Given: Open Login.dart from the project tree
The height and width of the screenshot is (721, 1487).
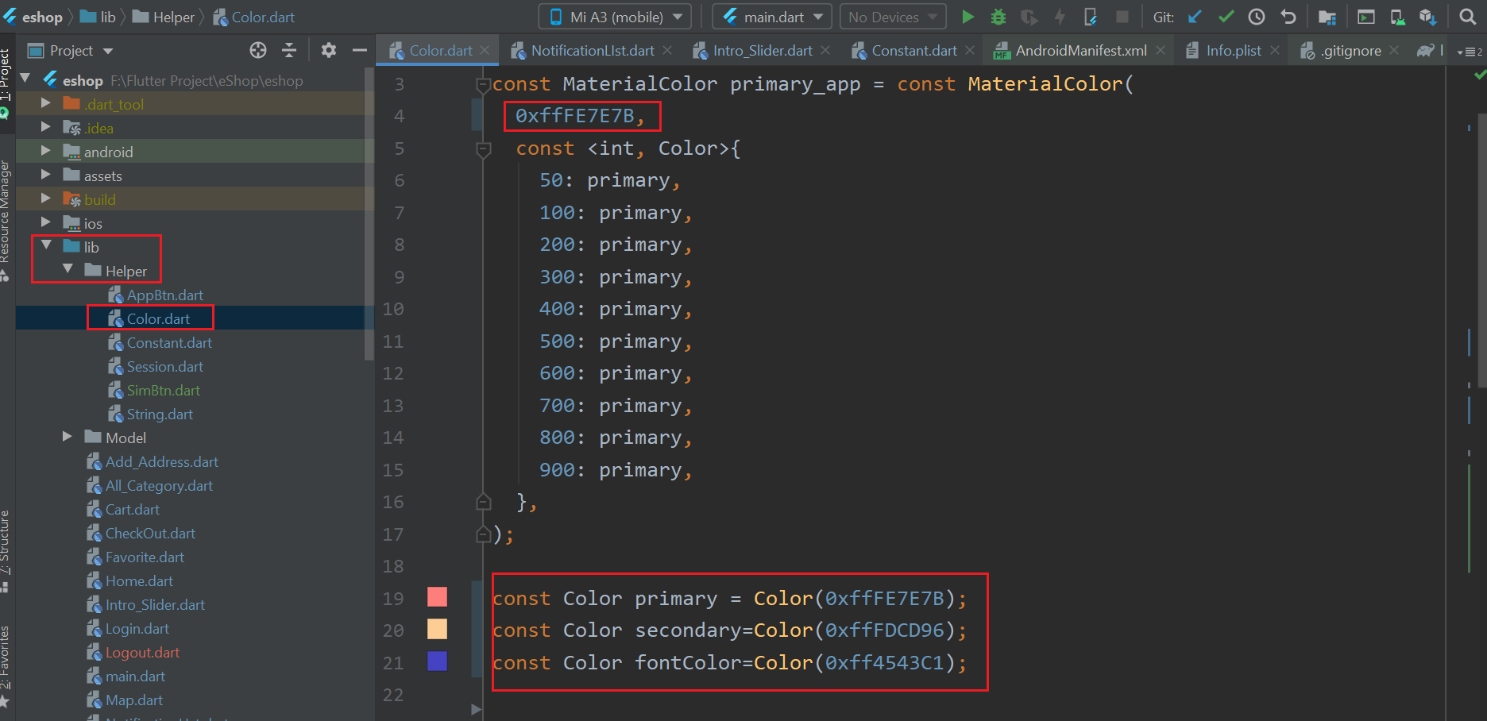Looking at the screenshot, I should point(137,629).
